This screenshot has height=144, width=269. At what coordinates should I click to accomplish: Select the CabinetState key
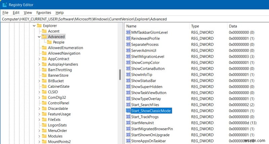[59, 86]
